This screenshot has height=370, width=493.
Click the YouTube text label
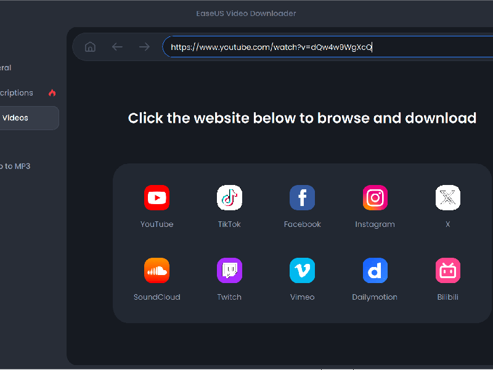tap(157, 224)
